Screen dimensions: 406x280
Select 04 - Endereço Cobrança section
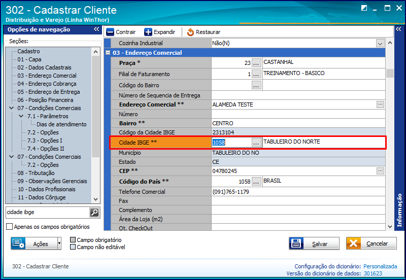click(47, 84)
